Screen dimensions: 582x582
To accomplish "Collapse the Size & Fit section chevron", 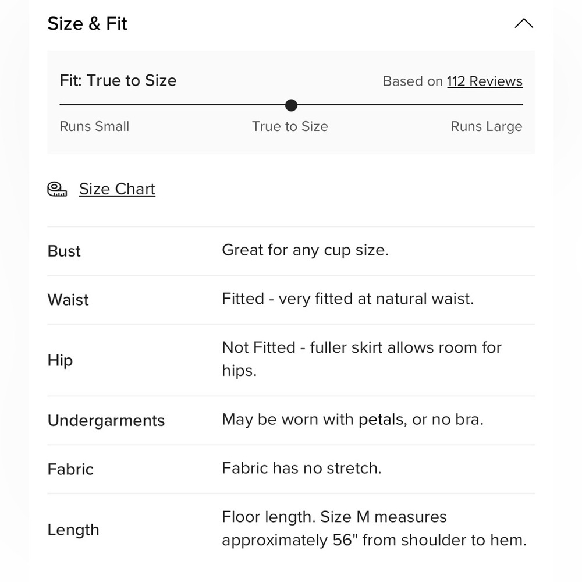I will (524, 23).
